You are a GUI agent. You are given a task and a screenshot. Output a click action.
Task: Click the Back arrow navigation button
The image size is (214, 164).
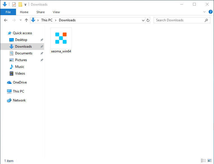click(x=6, y=20)
